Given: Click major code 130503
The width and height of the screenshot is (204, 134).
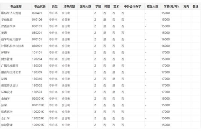Looking at the screenshot, I should pos(37,92).
